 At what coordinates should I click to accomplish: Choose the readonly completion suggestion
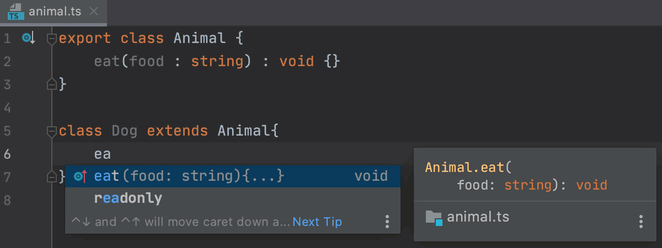coord(233,198)
